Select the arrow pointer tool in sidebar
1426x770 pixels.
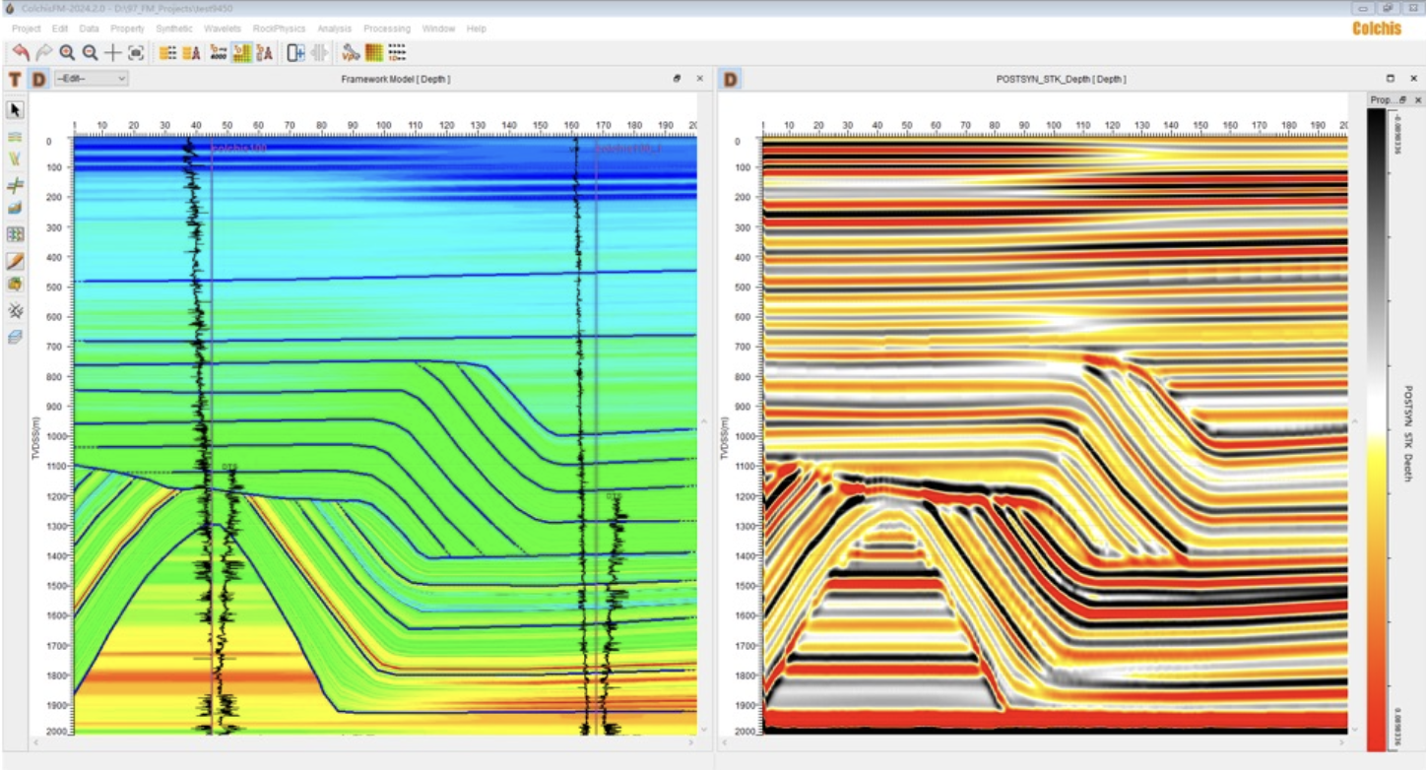16,109
